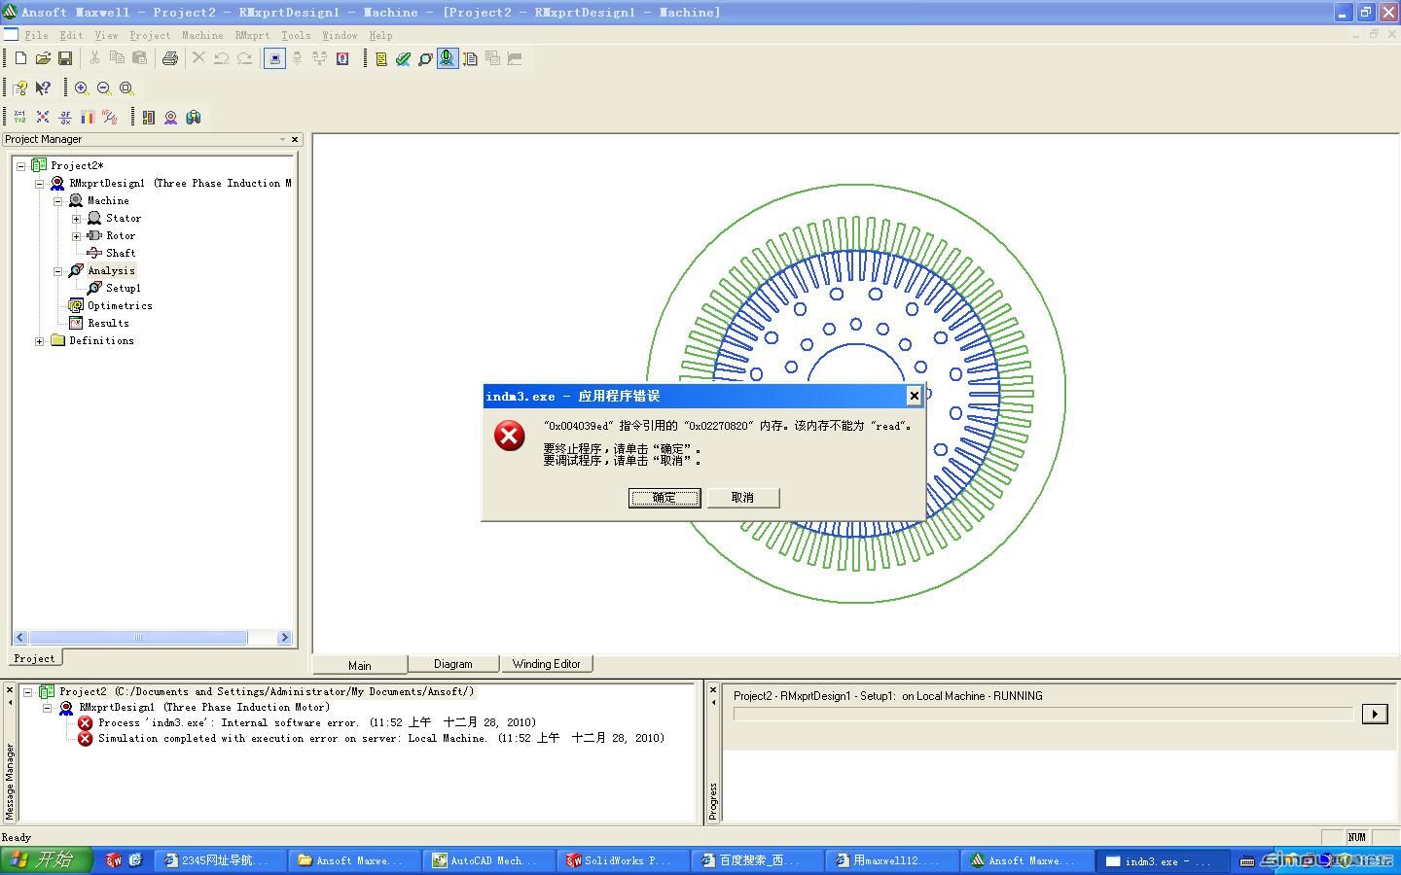Open the Tools menu

click(x=296, y=35)
